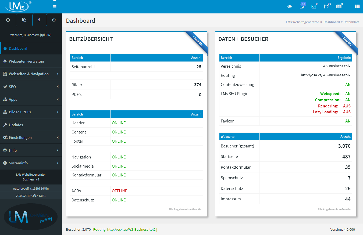Expand the SEO sidebar submenu
The width and height of the screenshot is (363, 235).
point(12,87)
